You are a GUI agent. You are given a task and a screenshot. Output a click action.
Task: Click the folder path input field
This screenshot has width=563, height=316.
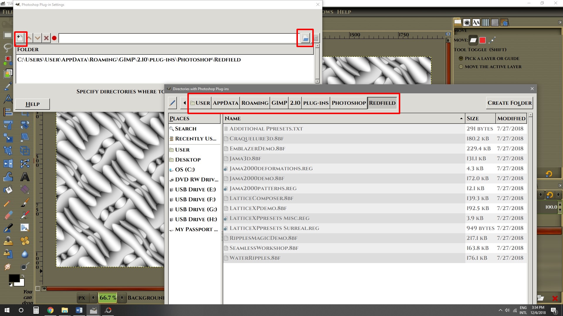coord(179,38)
